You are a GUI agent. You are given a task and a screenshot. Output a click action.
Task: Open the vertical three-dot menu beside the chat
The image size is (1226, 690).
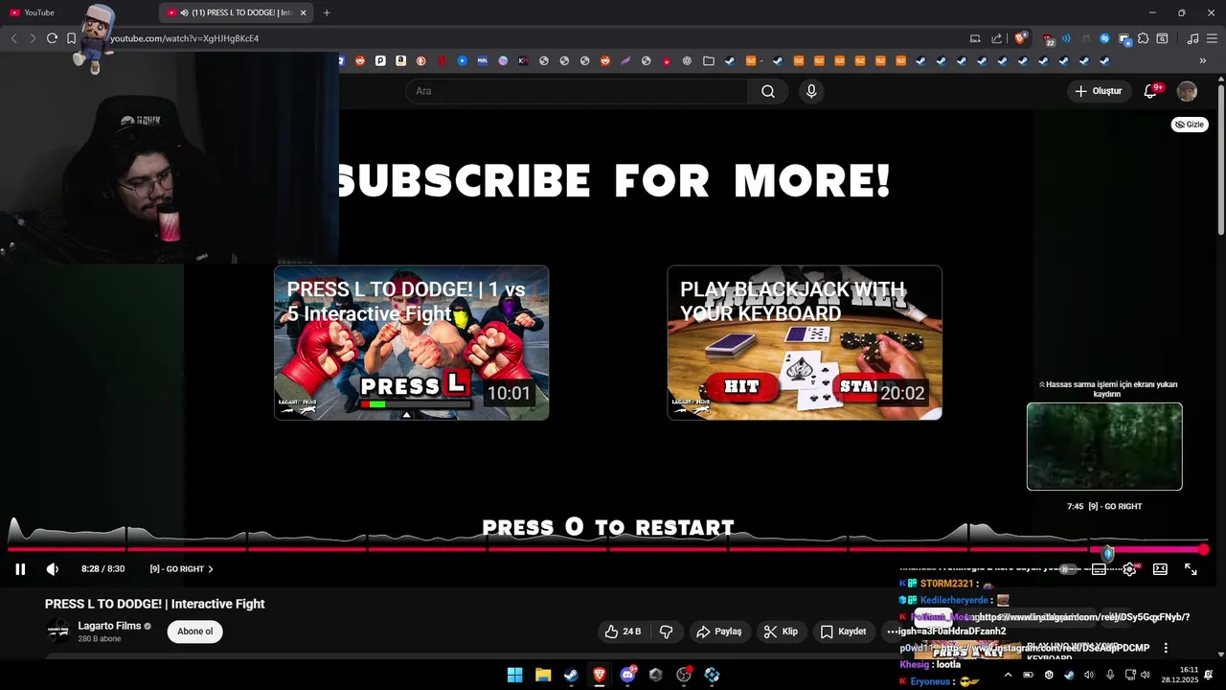pyautogui.click(x=1166, y=648)
